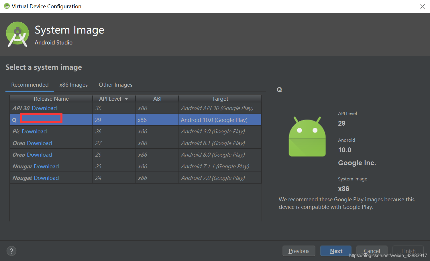
Task: Download the Oreo API 26 image
Action: (40, 155)
